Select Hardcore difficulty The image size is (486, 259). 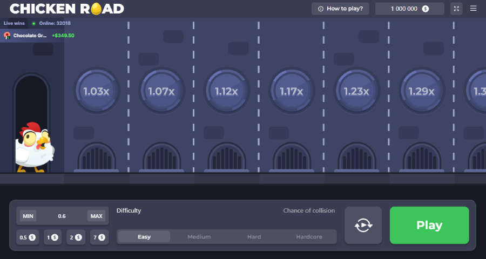[x=309, y=237]
